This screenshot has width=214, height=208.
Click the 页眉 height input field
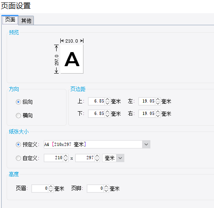[40, 189]
